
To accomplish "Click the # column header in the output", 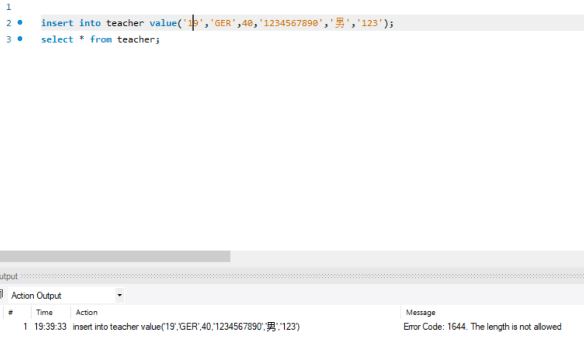I will click(10, 312).
